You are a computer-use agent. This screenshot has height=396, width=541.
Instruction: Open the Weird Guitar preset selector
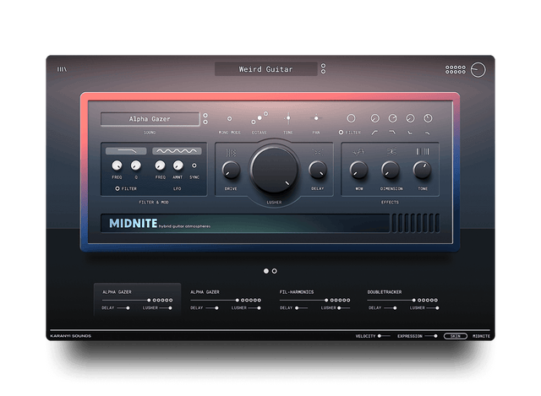(265, 69)
